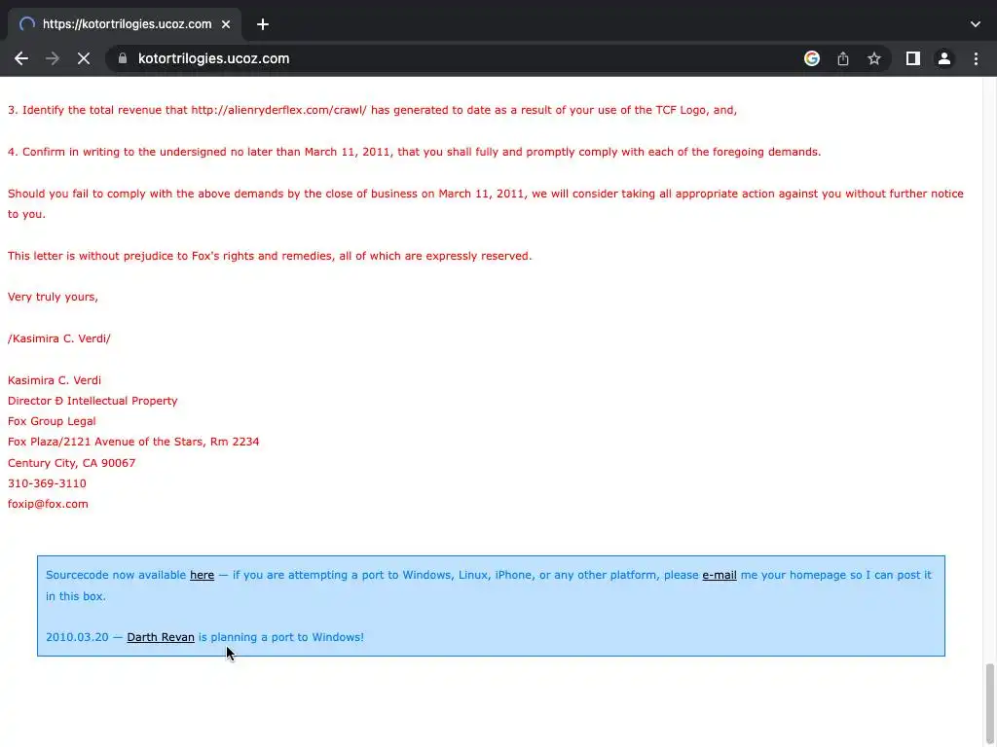This screenshot has height=747, width=997.
Task: Open a new browser tab
Action: click(x=263, y=24)
